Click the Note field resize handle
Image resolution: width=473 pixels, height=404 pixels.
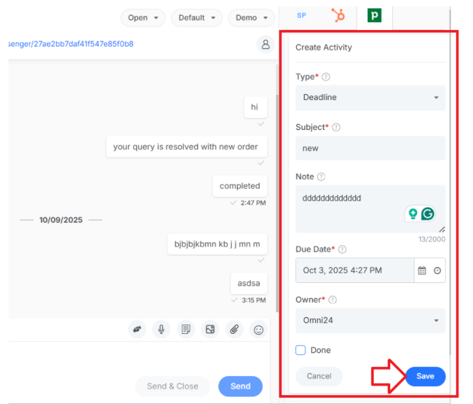point(442,229)
